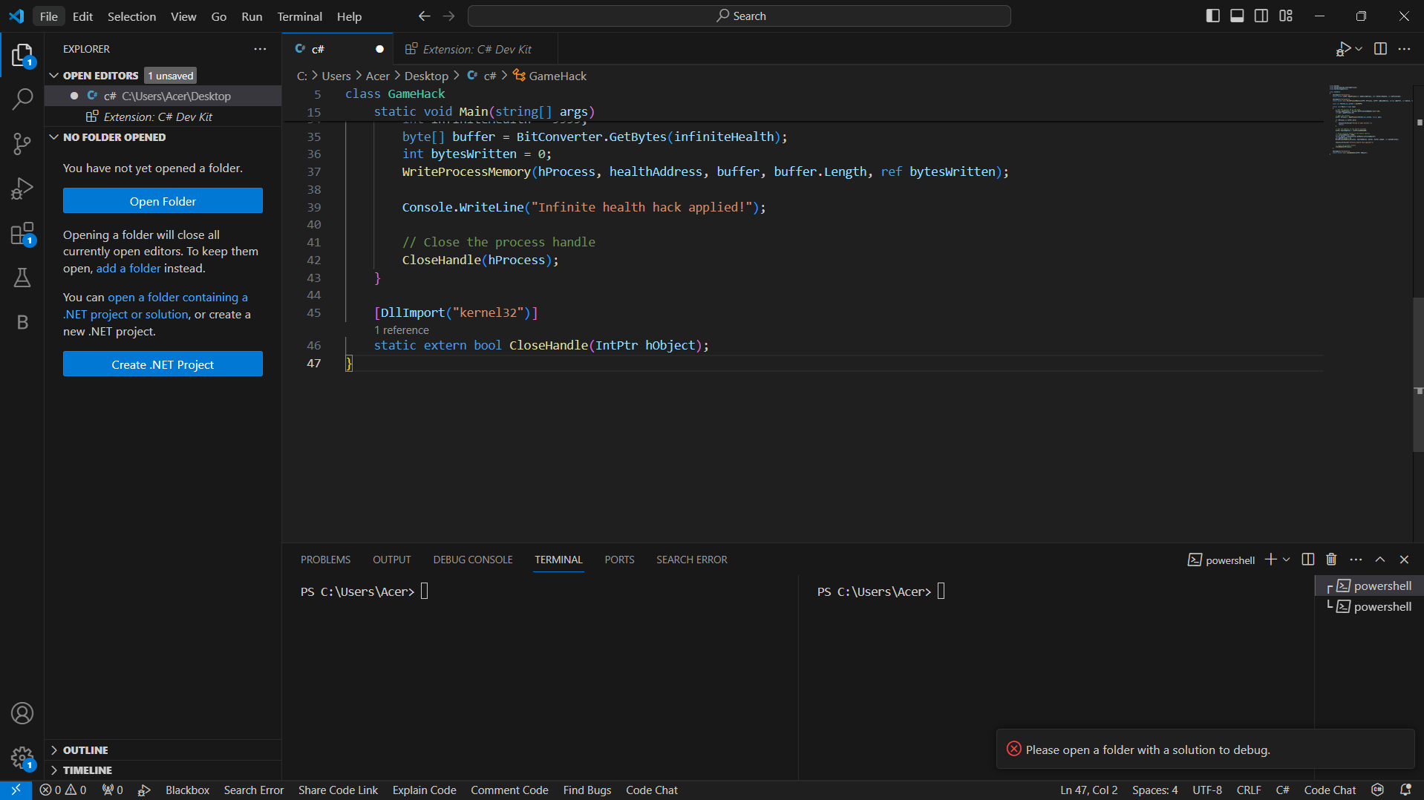
Task: Expand the Outline section
Action: click(85, 750)
